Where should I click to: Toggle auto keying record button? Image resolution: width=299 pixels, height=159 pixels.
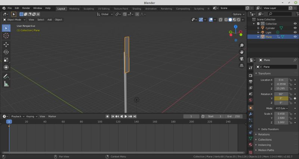[x=107, y=116]
